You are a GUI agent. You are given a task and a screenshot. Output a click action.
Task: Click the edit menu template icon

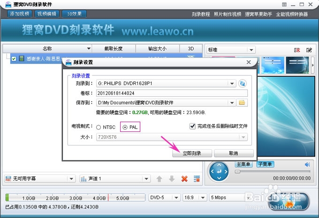click(x=309, y=50)
